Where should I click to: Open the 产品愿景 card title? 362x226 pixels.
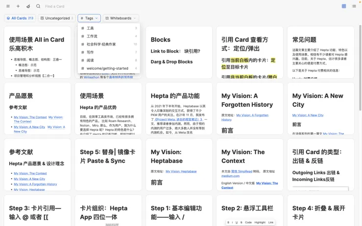tap(21, 96)
